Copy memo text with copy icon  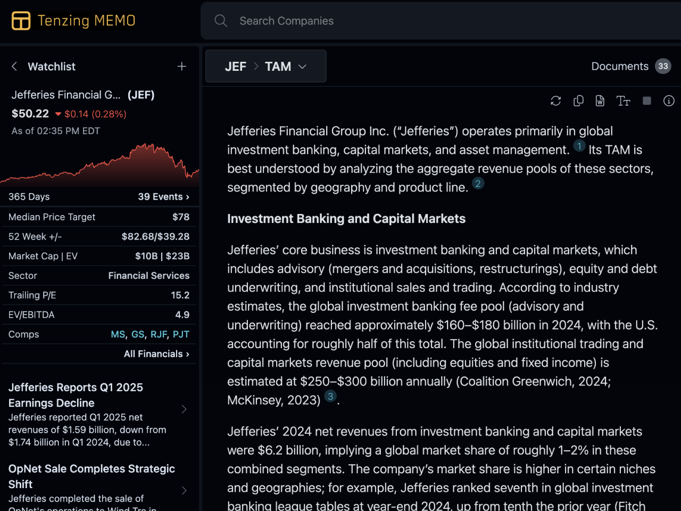click(578, 101)
